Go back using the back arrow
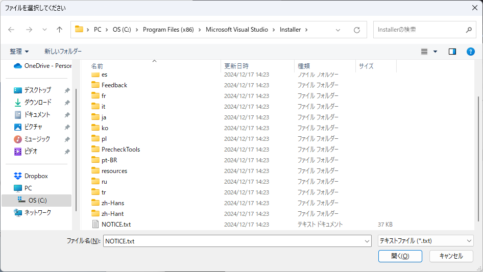Image resolution: width=483 pixels, height=272 pixels. pyautogui.click(x=11, y=30)
